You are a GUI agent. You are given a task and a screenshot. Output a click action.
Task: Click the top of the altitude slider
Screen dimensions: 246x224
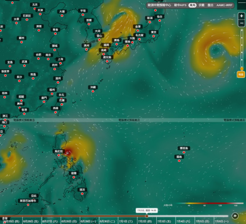pyautogui.click(x=242, y=30)
